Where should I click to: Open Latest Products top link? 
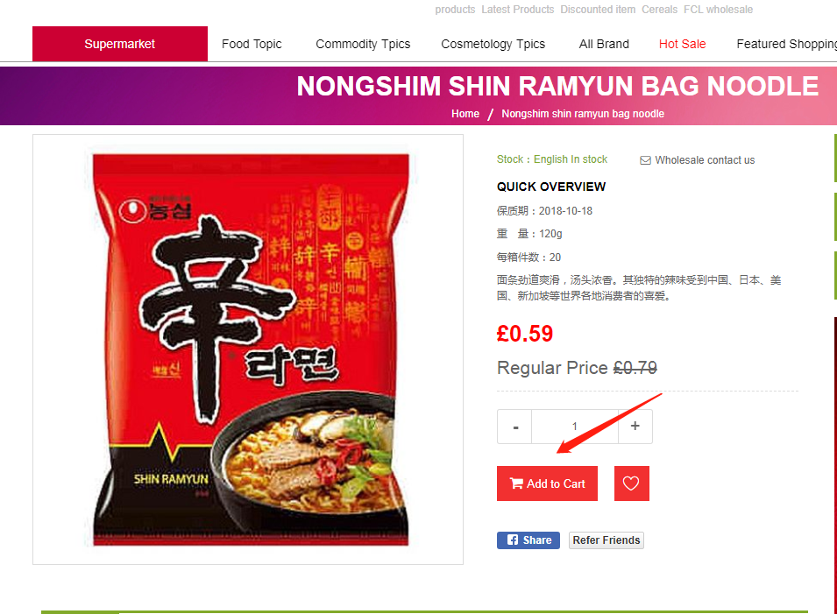tap(518, 10)
